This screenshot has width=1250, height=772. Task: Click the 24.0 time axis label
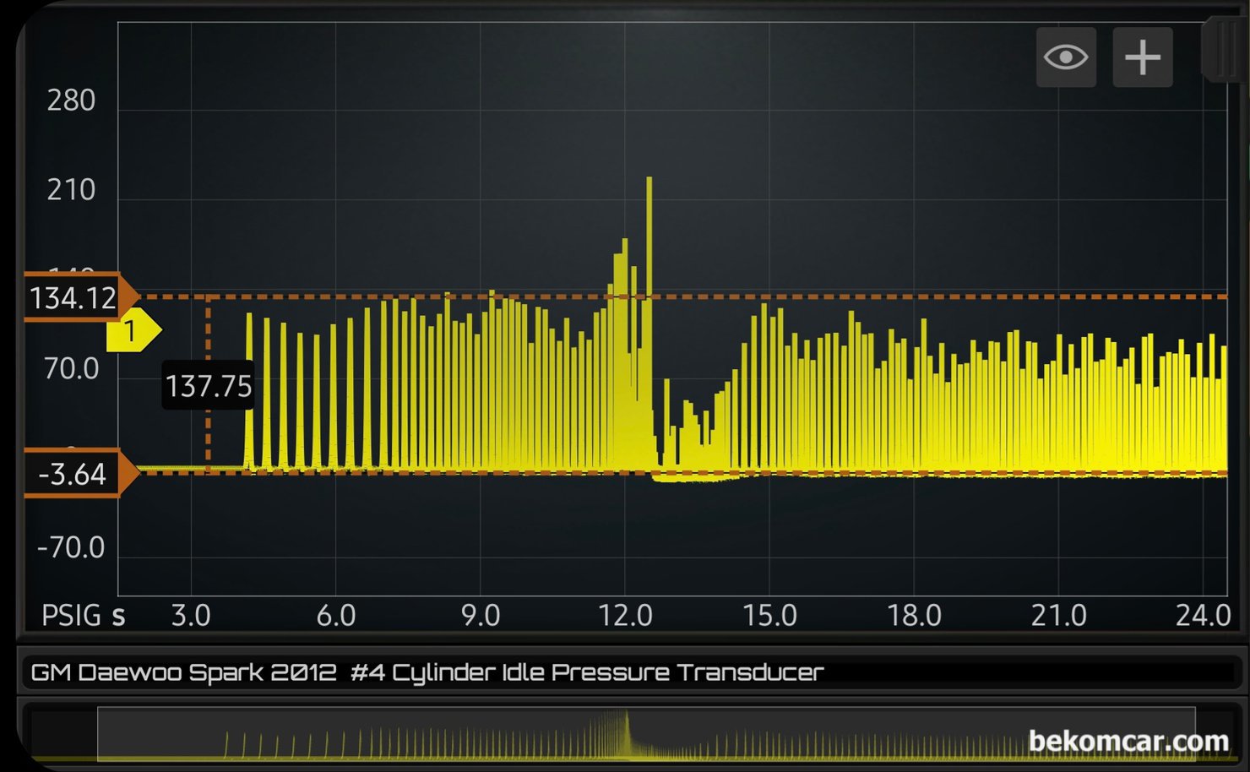pyautogui.click(x=1202, y=616)
